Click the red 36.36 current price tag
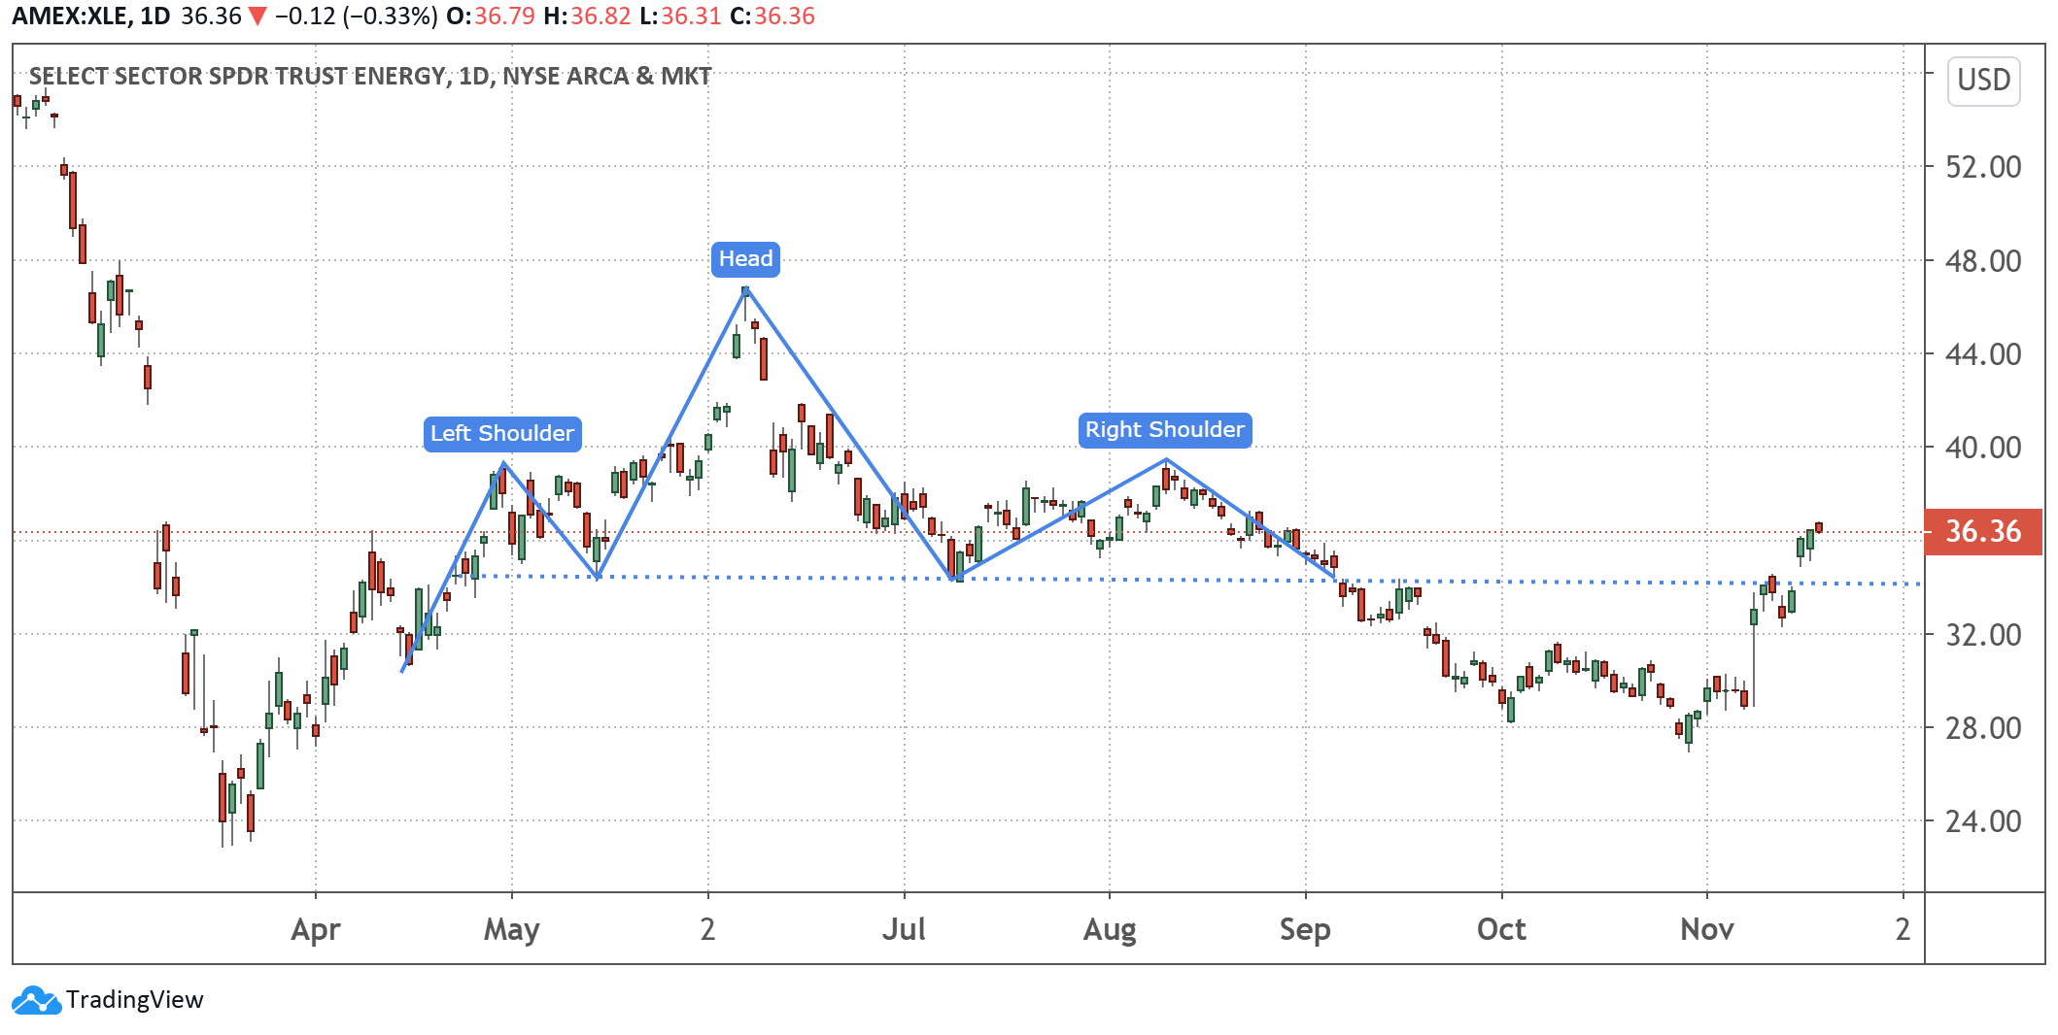 pyautogui.click(x=1982, y=532)
